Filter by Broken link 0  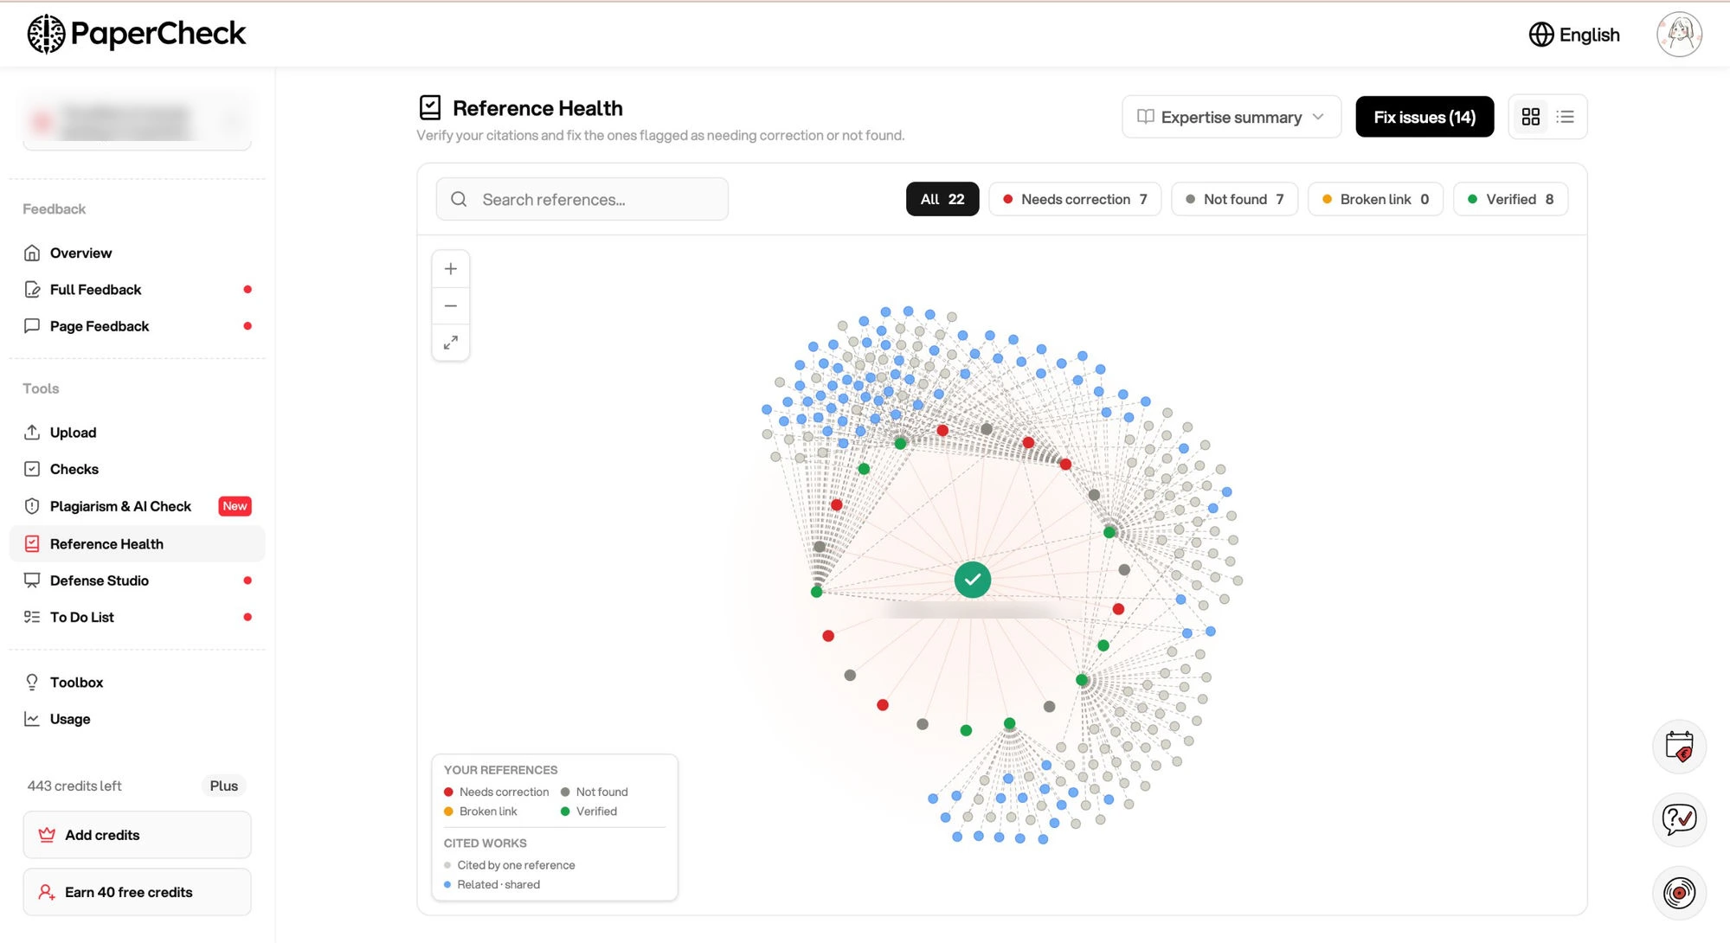1374,199
